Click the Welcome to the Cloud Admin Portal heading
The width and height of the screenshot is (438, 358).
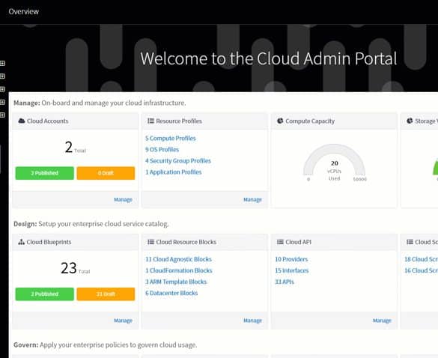click(269, 58)
